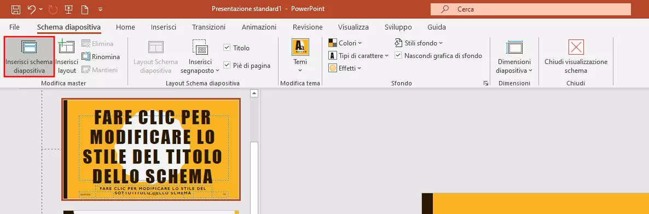The width and height of the screenshot is (649, 214).
Task: Open Dimensioni diapositiva dropdown
Action: (514, 57)
